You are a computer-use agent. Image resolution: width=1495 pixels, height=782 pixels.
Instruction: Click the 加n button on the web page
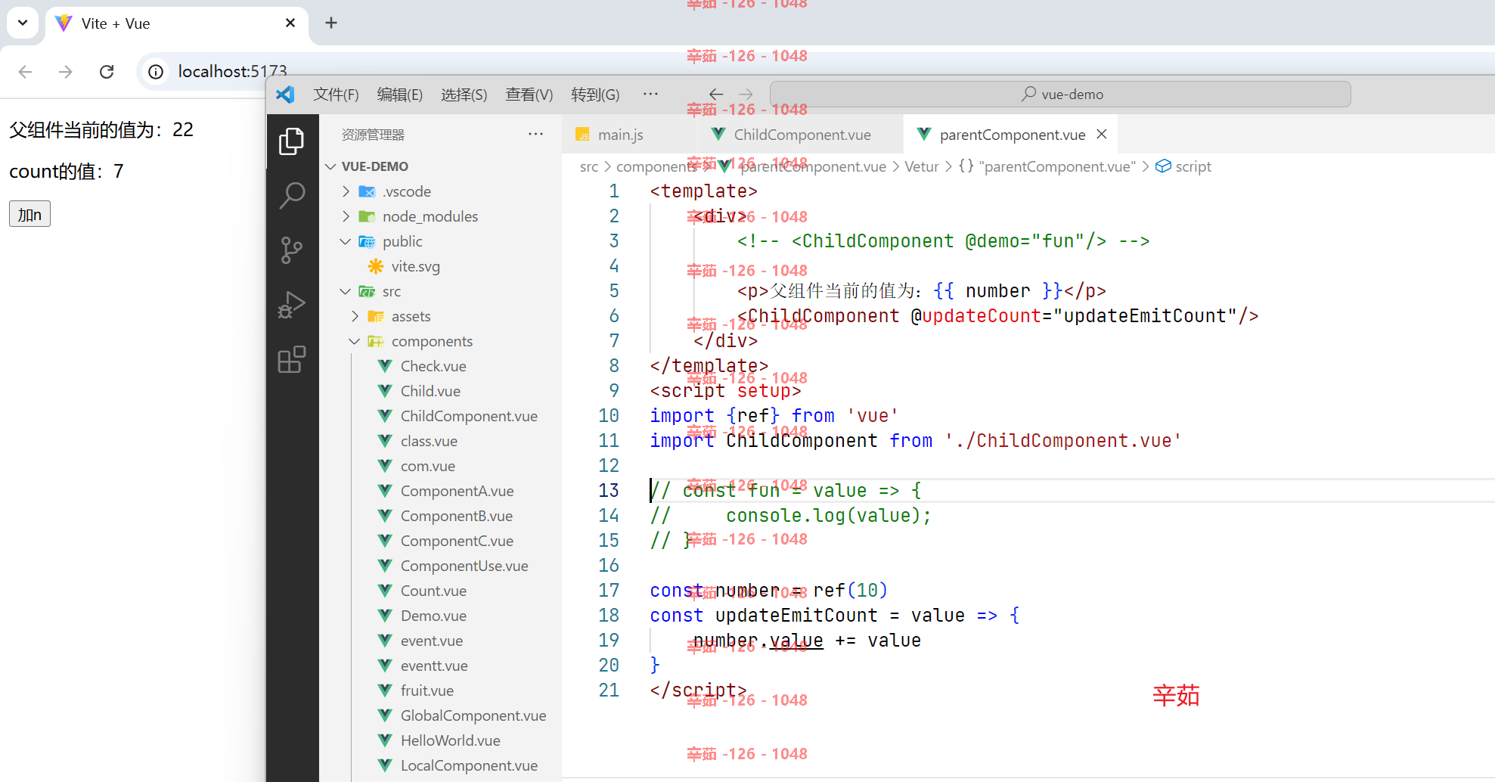[29, 214]
